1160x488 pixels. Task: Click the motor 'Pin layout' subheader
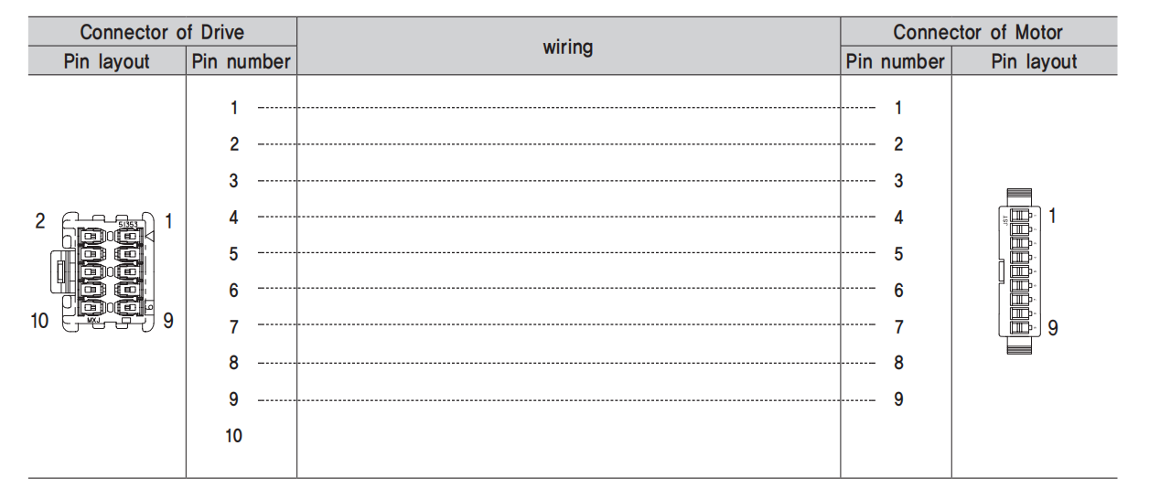(x=1035, y=61)
